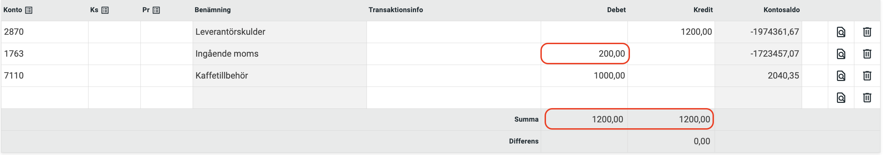The width and height of the screenshot is (885, 155).
Task: Open the Pr list lookup icon
Action: click(x=156, y=10)
